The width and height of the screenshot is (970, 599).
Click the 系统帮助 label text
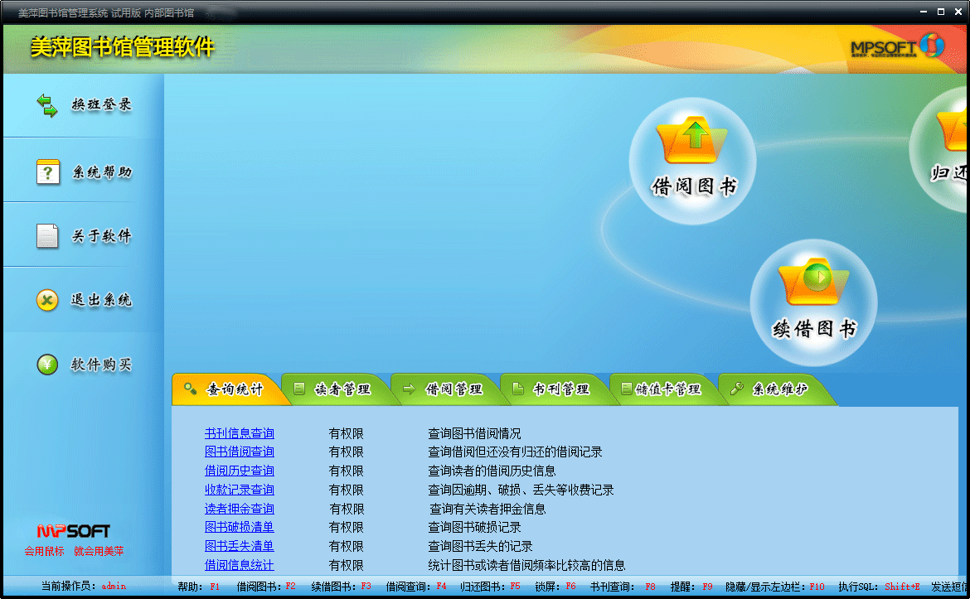click(x=102, y=171)
